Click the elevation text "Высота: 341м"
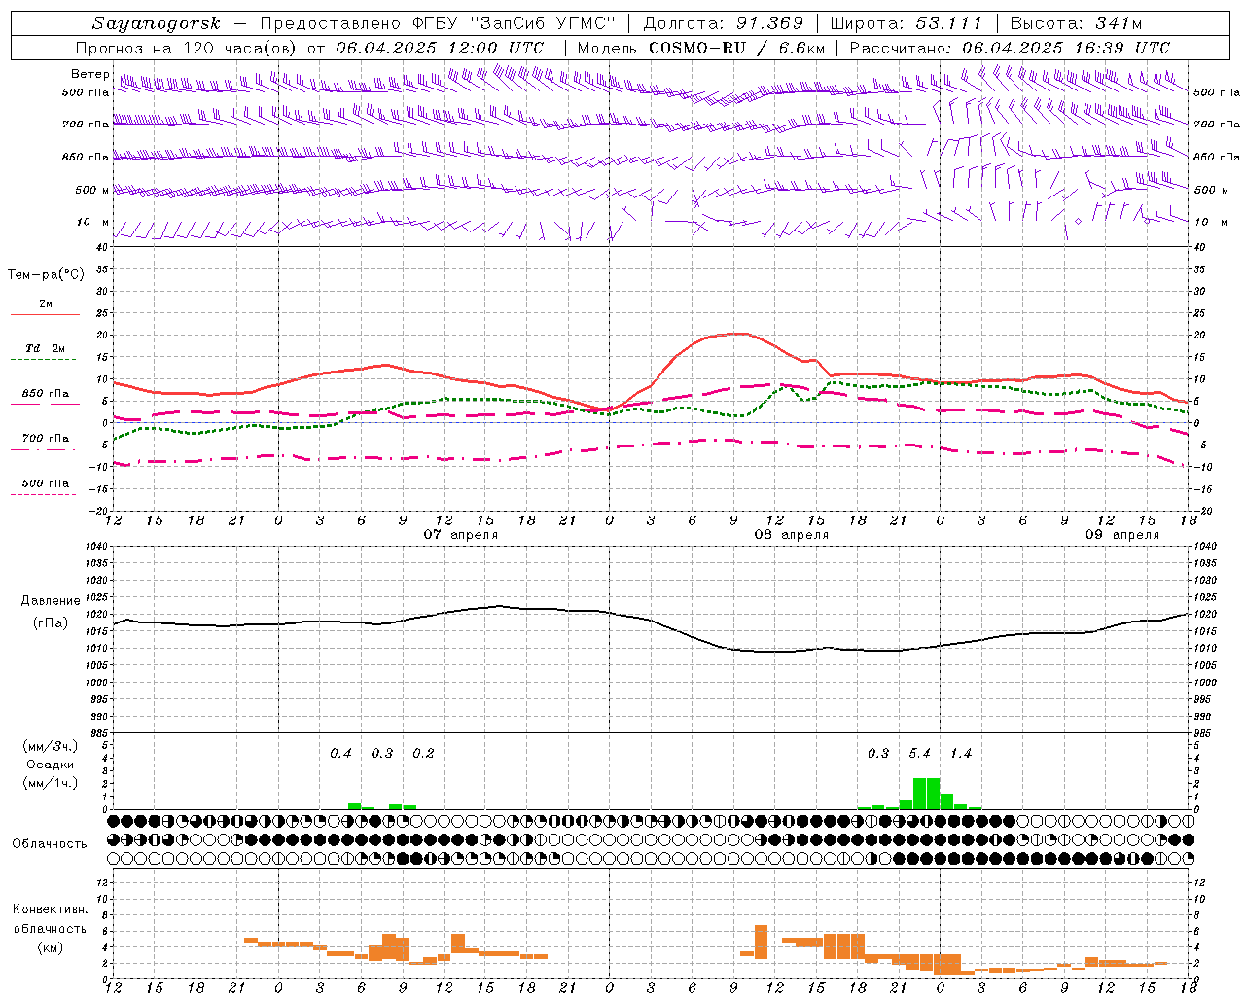Screen dimensions: 1245x996 (x=1076, y=23)
